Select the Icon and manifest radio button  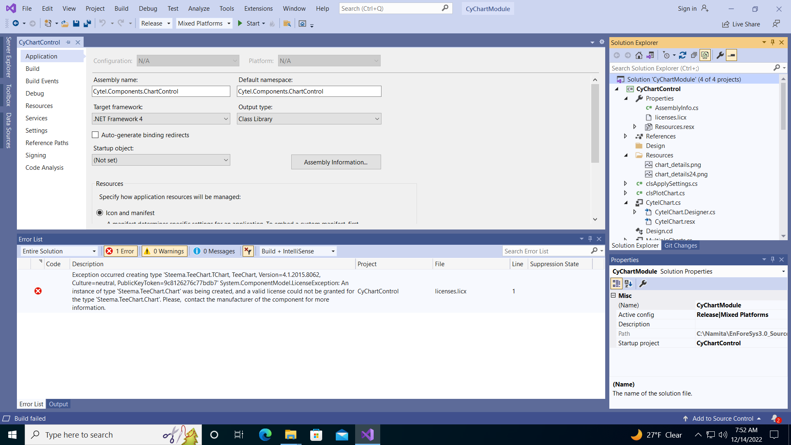pos(100,213)
